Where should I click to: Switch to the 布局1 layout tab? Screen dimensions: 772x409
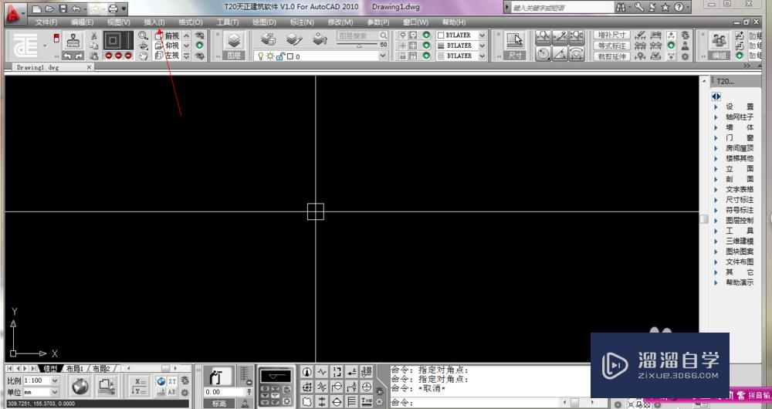76,369
